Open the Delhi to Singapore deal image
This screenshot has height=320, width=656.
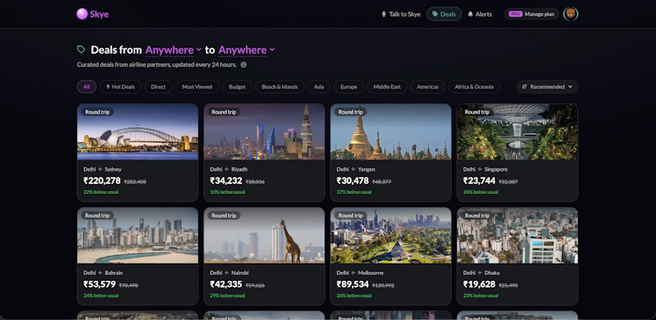(x=517, y=132)
